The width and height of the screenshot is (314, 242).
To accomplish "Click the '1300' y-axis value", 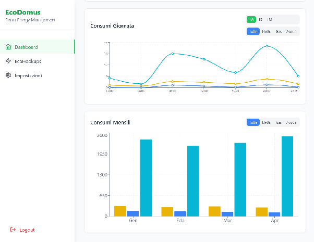I will point(102,175).
